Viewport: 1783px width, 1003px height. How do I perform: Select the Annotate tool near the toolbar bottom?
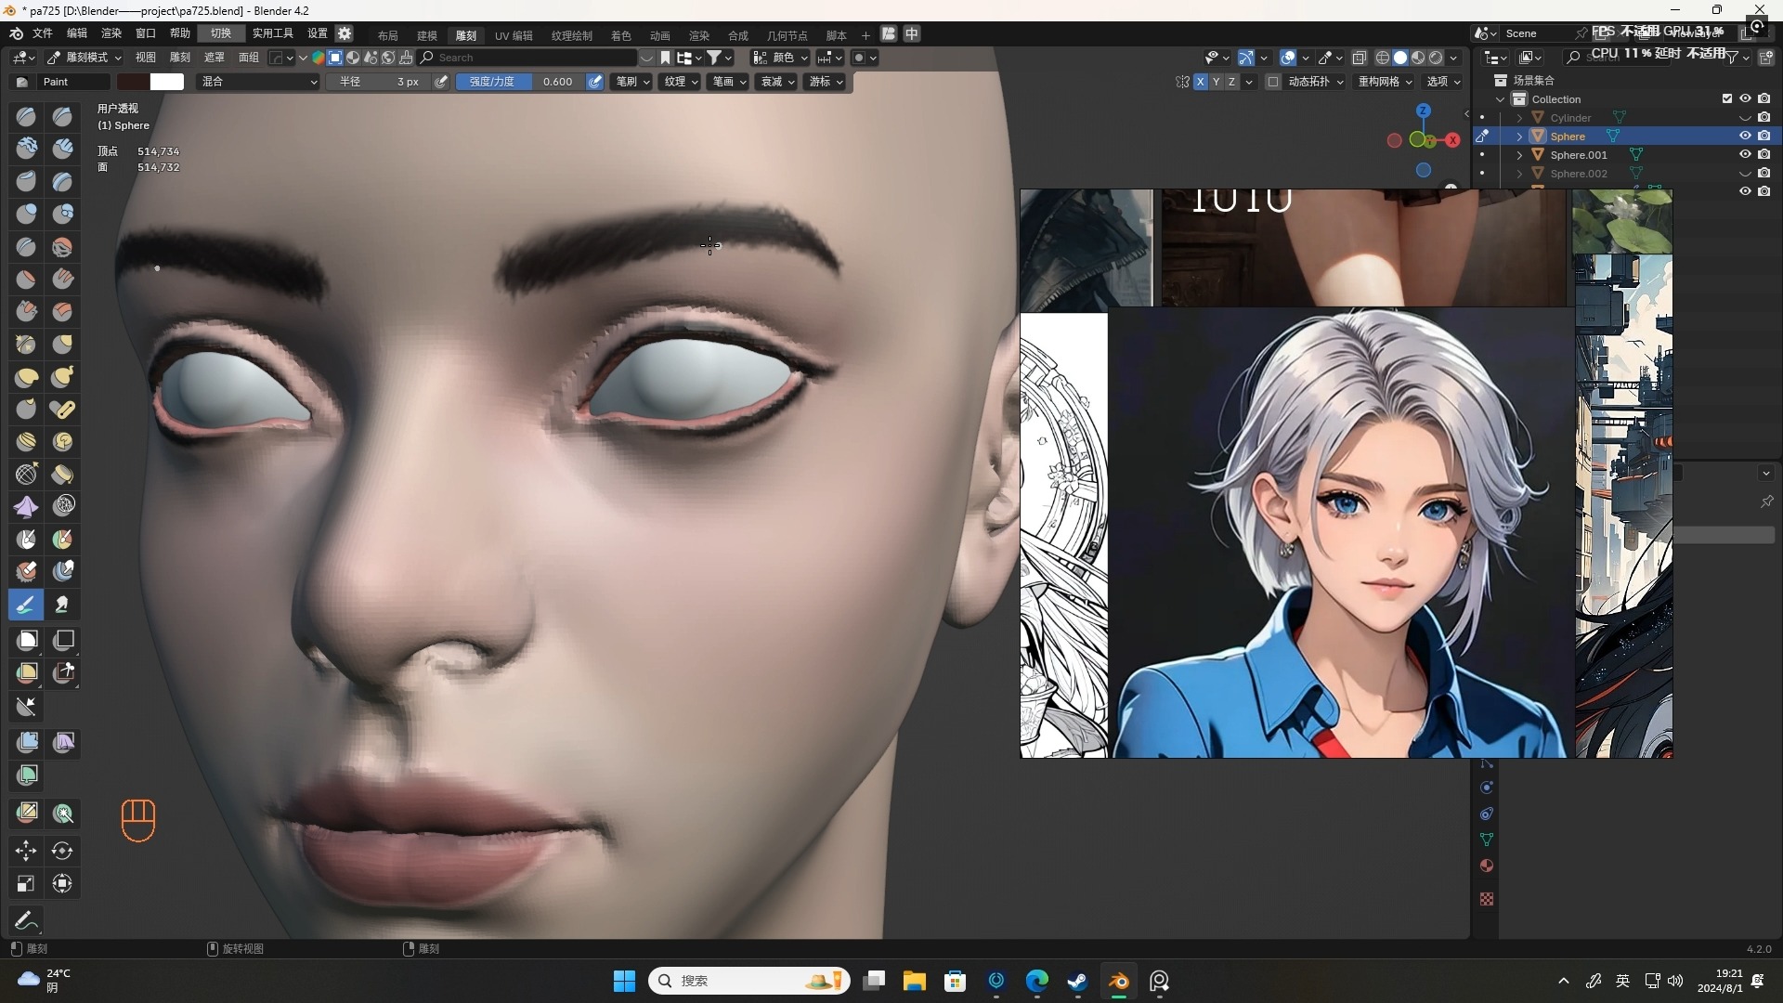tap(25, 919)
